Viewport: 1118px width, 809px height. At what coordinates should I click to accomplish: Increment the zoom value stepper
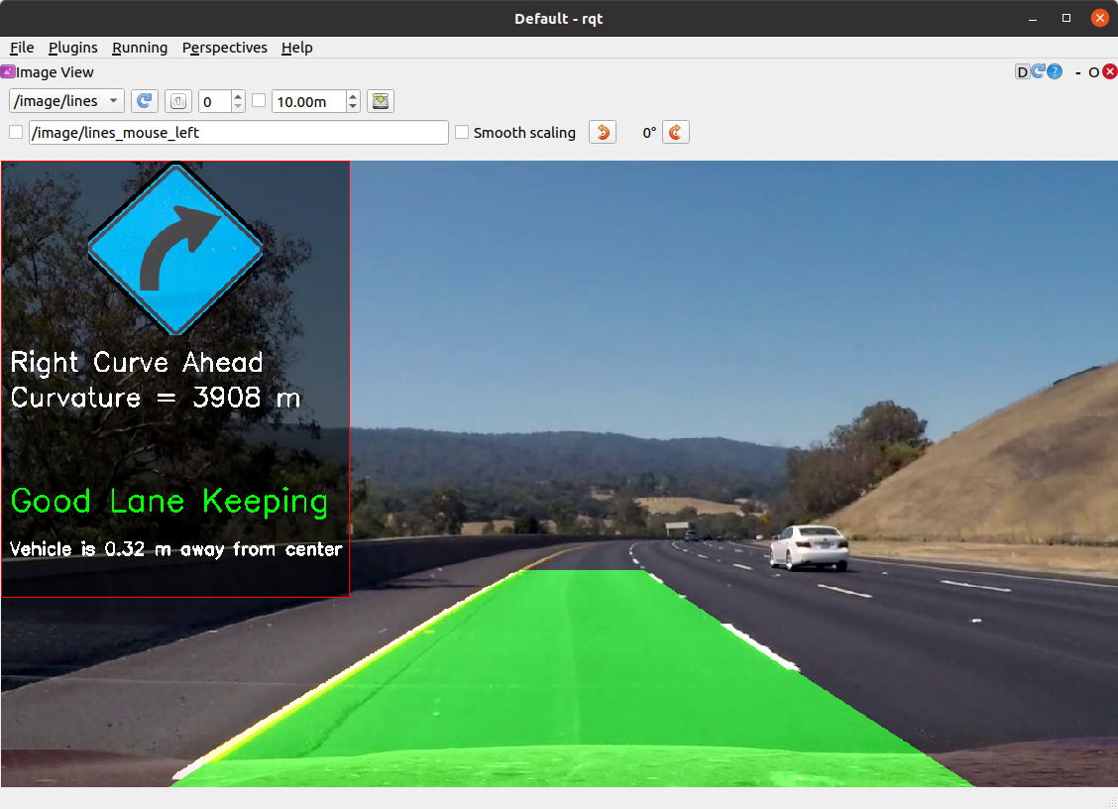coord(237,95)
